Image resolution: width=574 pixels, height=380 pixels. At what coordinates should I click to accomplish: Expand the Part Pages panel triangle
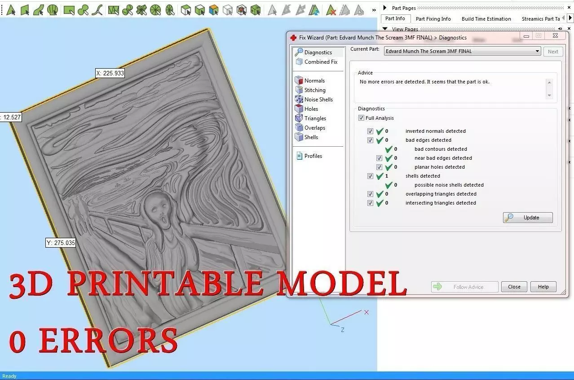pos(385,8)
